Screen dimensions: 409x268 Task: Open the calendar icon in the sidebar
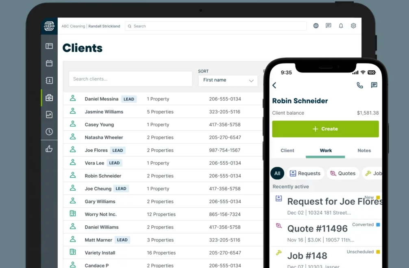[49, 63]
